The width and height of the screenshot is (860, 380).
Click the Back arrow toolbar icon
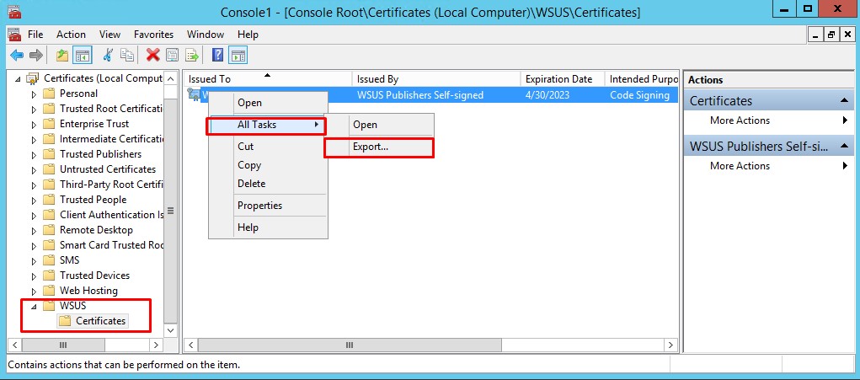(16, 55)
